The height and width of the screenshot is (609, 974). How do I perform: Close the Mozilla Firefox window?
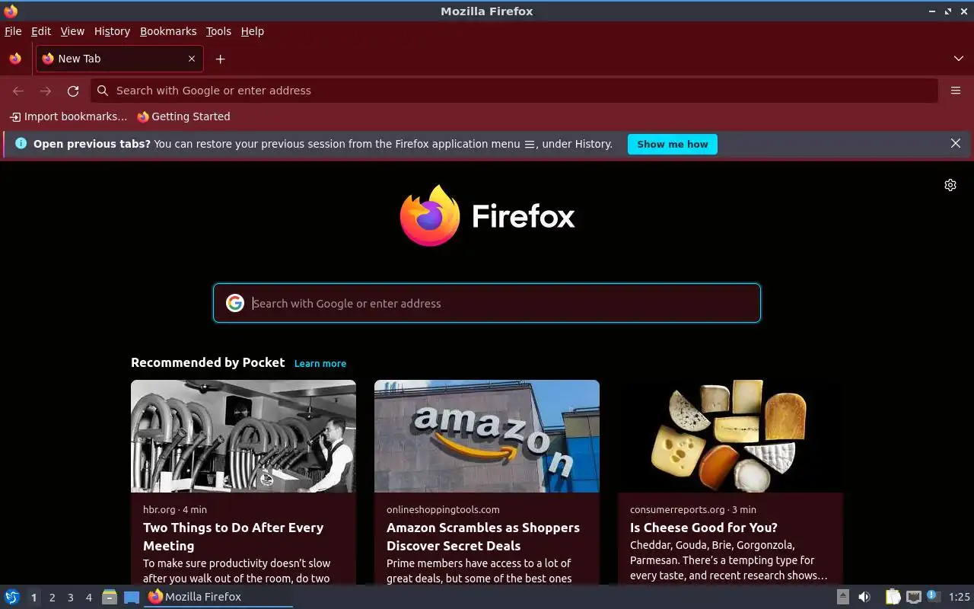[x=963, y=11]
